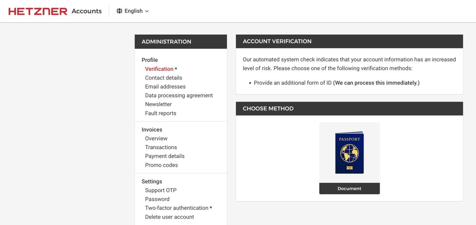Open Email addresses settings

(165, 86)
